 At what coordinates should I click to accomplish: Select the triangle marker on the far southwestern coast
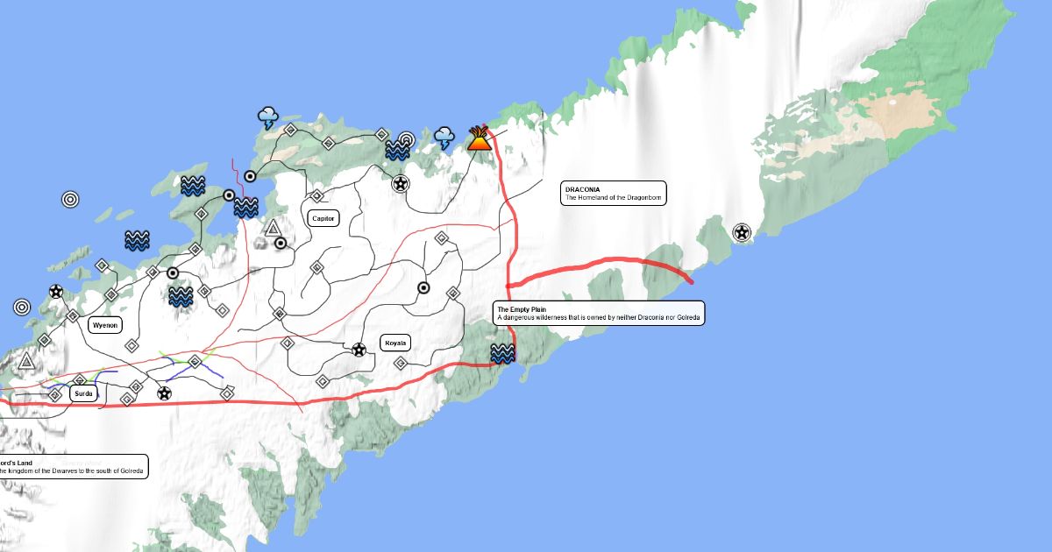coord(26,360)
